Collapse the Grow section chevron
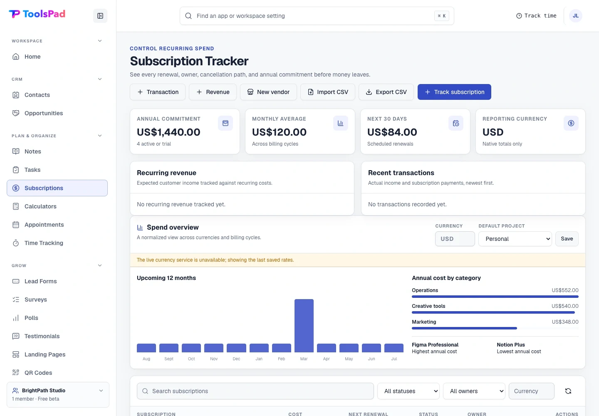599x416 pixels. coord(100,265)
